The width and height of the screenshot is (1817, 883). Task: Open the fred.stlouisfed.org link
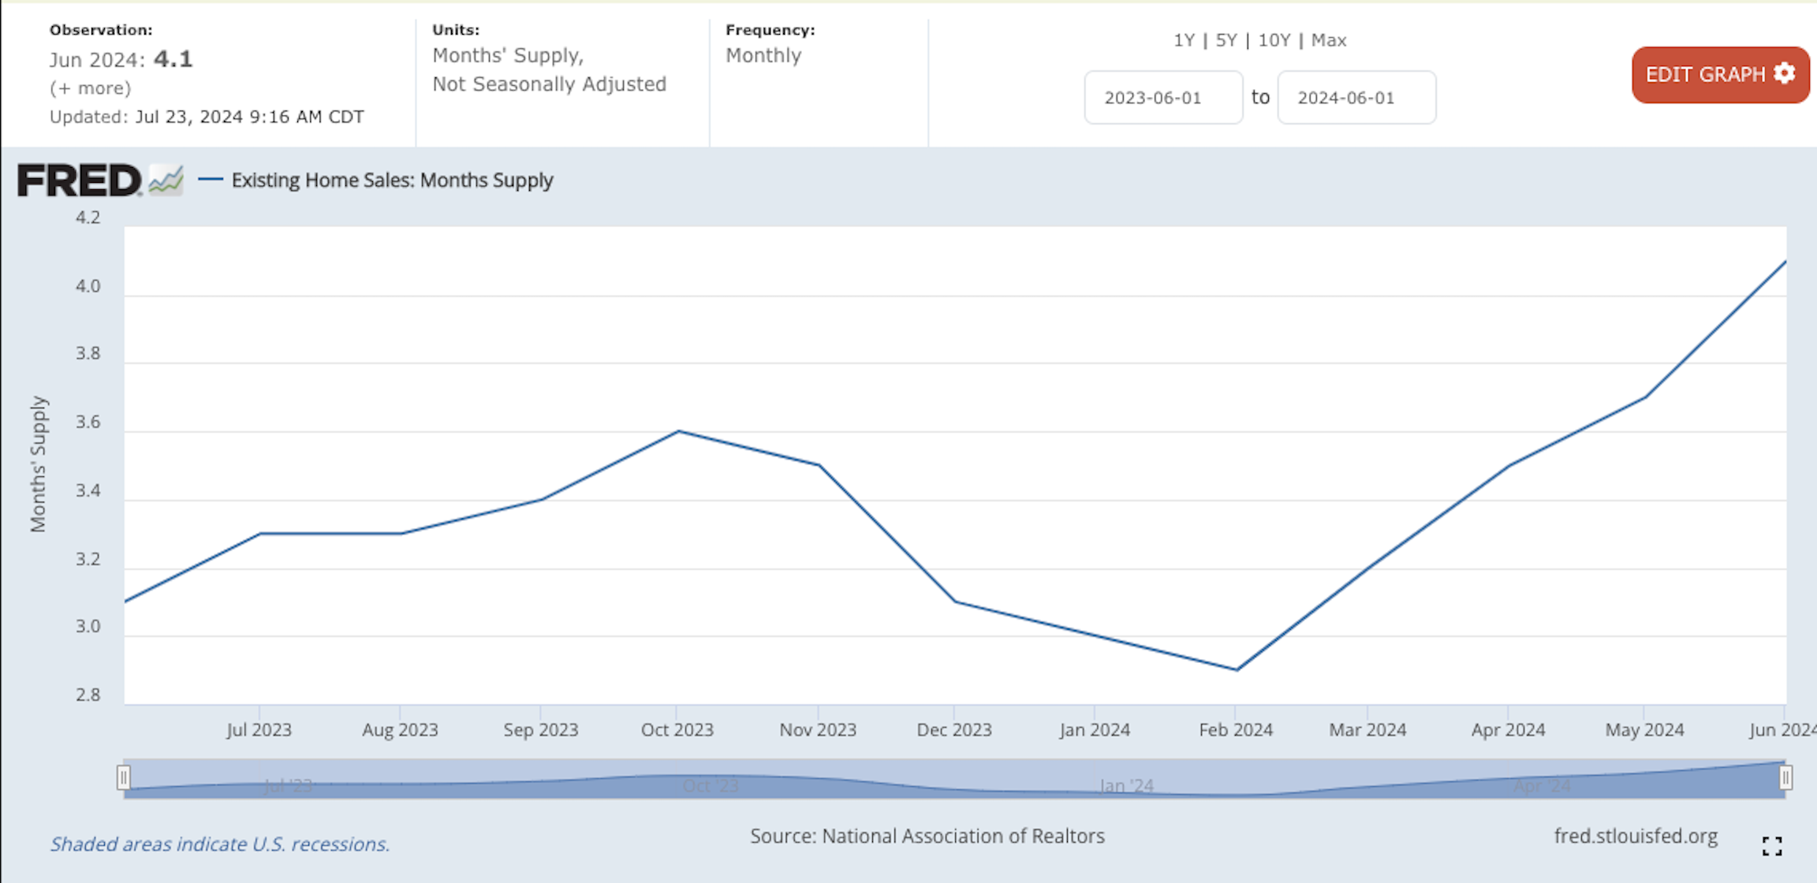click(1636, 836)
